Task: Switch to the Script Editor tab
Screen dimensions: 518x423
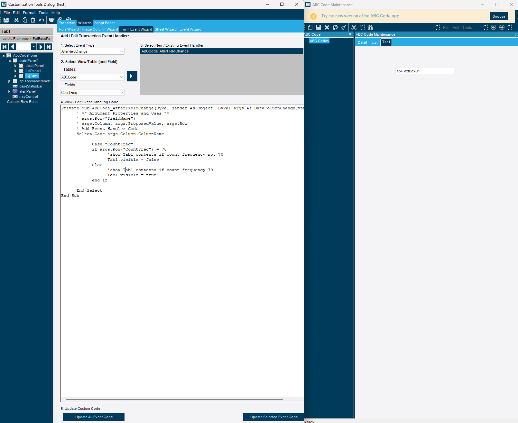Action: [x=105, y=23]
